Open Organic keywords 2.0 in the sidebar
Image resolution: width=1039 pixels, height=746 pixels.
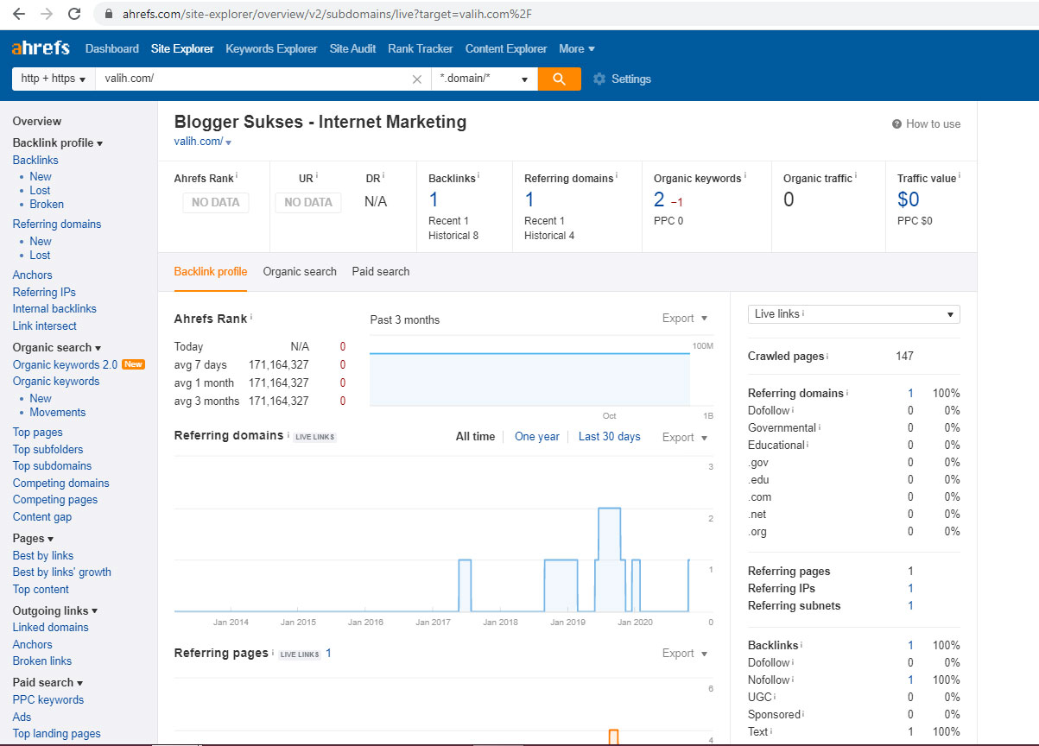65,365
